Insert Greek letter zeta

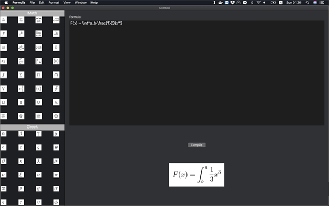tap(38, 147)
